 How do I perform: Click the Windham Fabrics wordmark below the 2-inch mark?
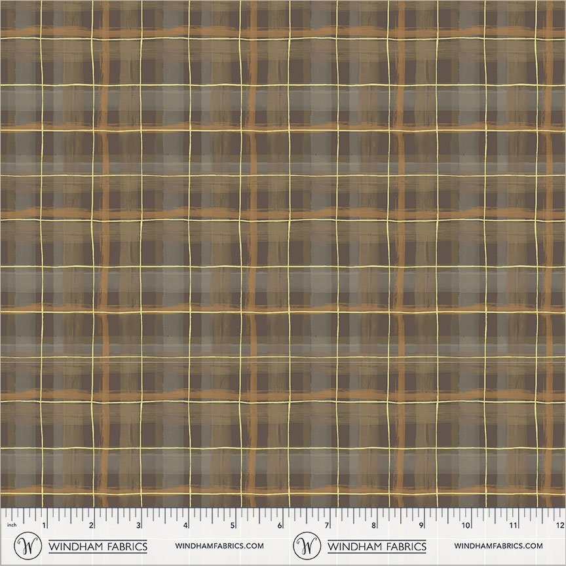pyautogui.click(x=98, y=546)
